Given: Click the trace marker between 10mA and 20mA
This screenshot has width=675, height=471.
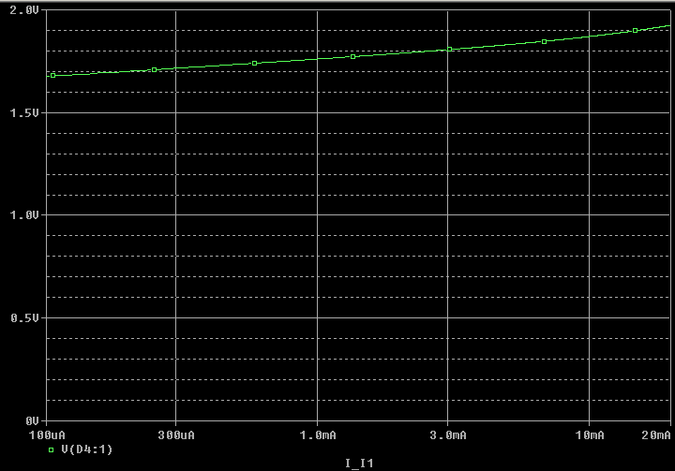Looking at the screenshot, I should [x=635, y=31].
